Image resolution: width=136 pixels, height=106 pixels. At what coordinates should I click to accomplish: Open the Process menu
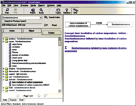tap(24, 5)
